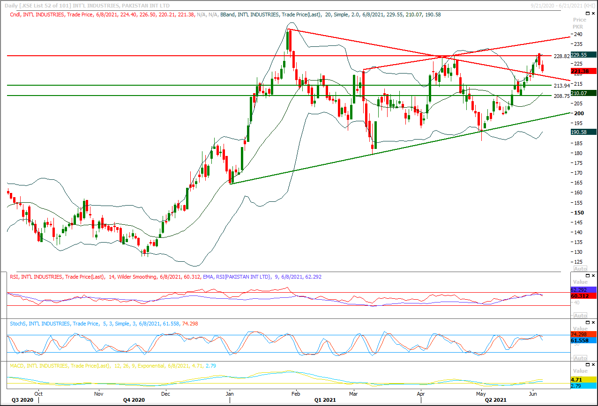Click the Value header in the MACD panel
This screenshot has width=598, height=406.
coord(580,371)
